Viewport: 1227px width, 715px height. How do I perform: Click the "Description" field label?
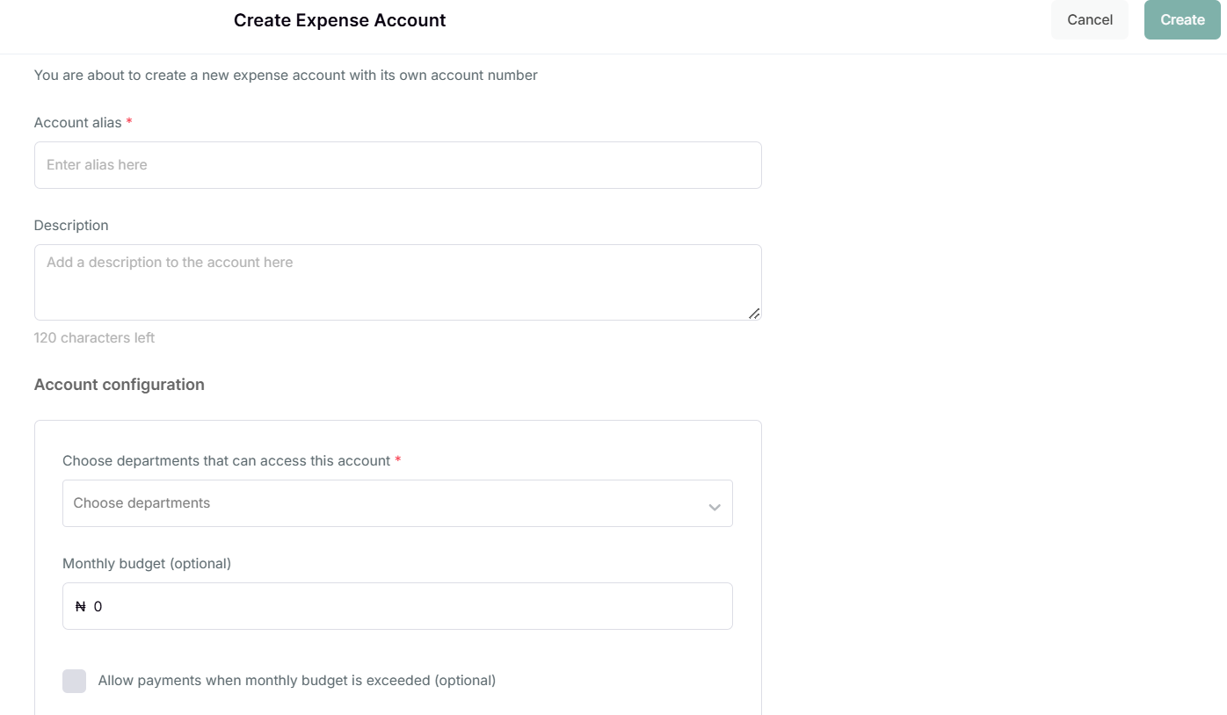point(71,226)
